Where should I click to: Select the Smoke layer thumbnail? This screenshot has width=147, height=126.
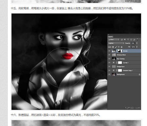coord(114,51)
